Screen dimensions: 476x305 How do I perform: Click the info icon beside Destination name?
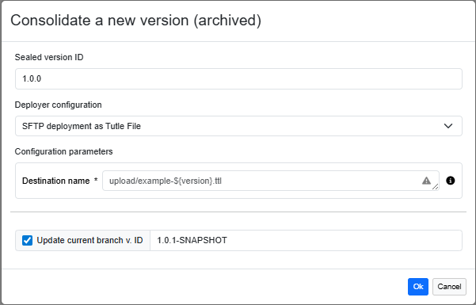coord(450,181)
